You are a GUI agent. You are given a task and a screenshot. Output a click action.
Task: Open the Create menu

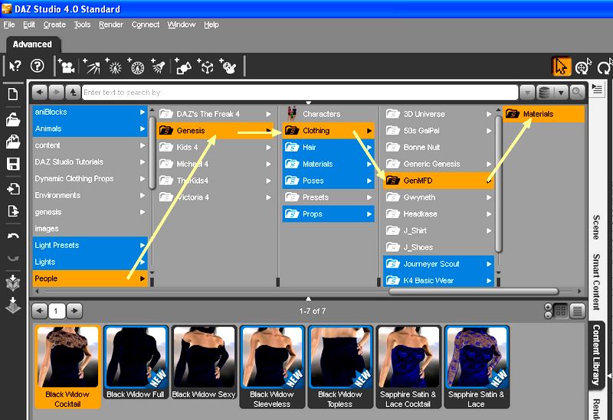click(x=54, y=24)
